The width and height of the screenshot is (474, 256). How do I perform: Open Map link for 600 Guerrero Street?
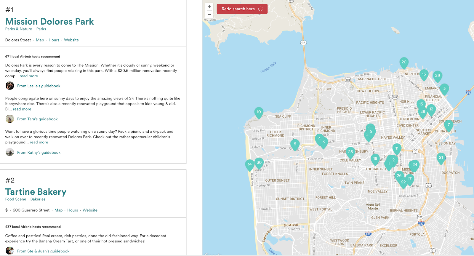tap(58, 210)
